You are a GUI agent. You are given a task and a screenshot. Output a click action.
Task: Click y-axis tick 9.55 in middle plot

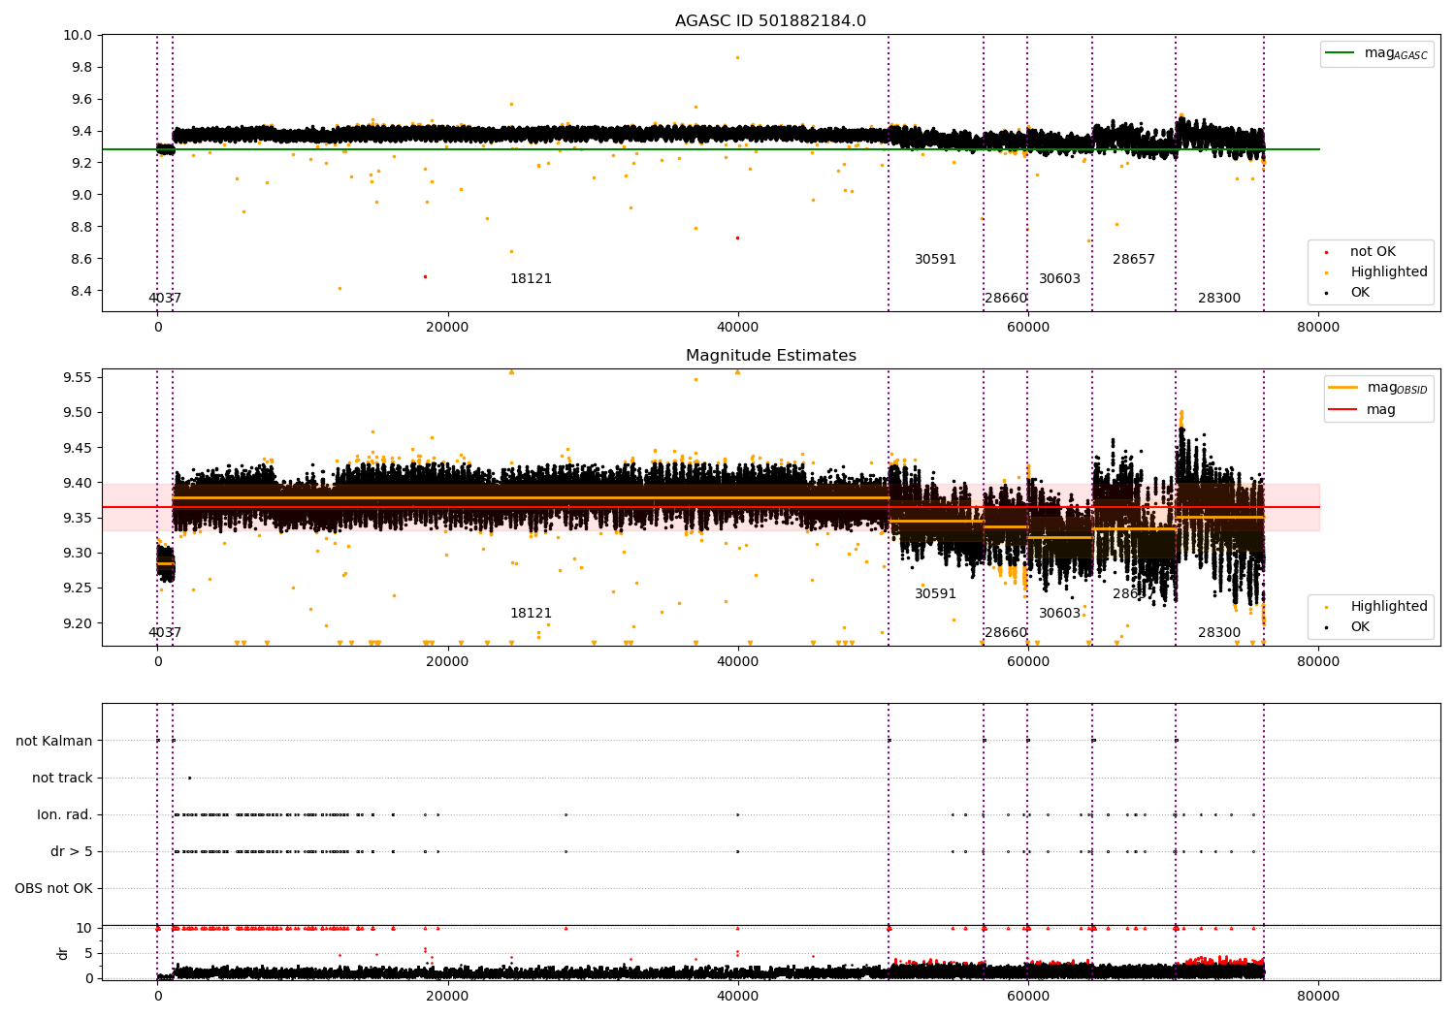[77, 378]
